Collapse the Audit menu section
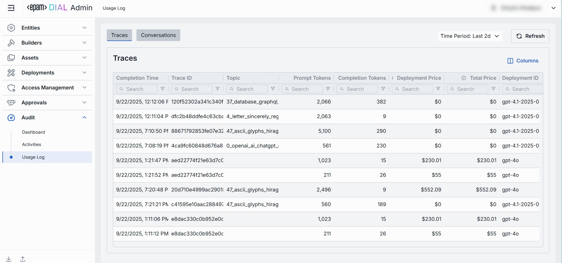The width and height of the screenshot is (562, 263). [84, 118]
